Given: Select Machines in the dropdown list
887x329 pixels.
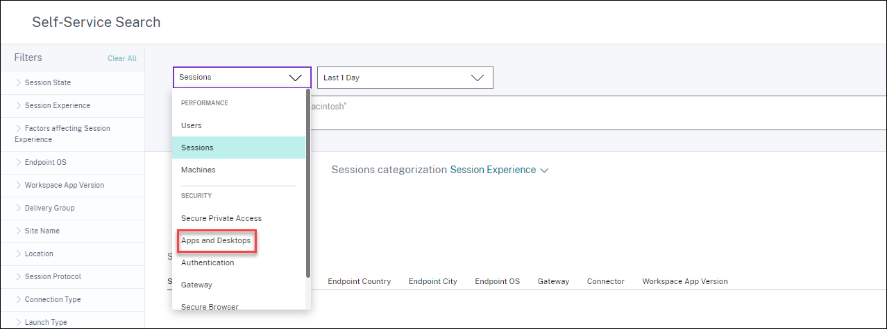Looking at the screenshot, I should 198,170.
